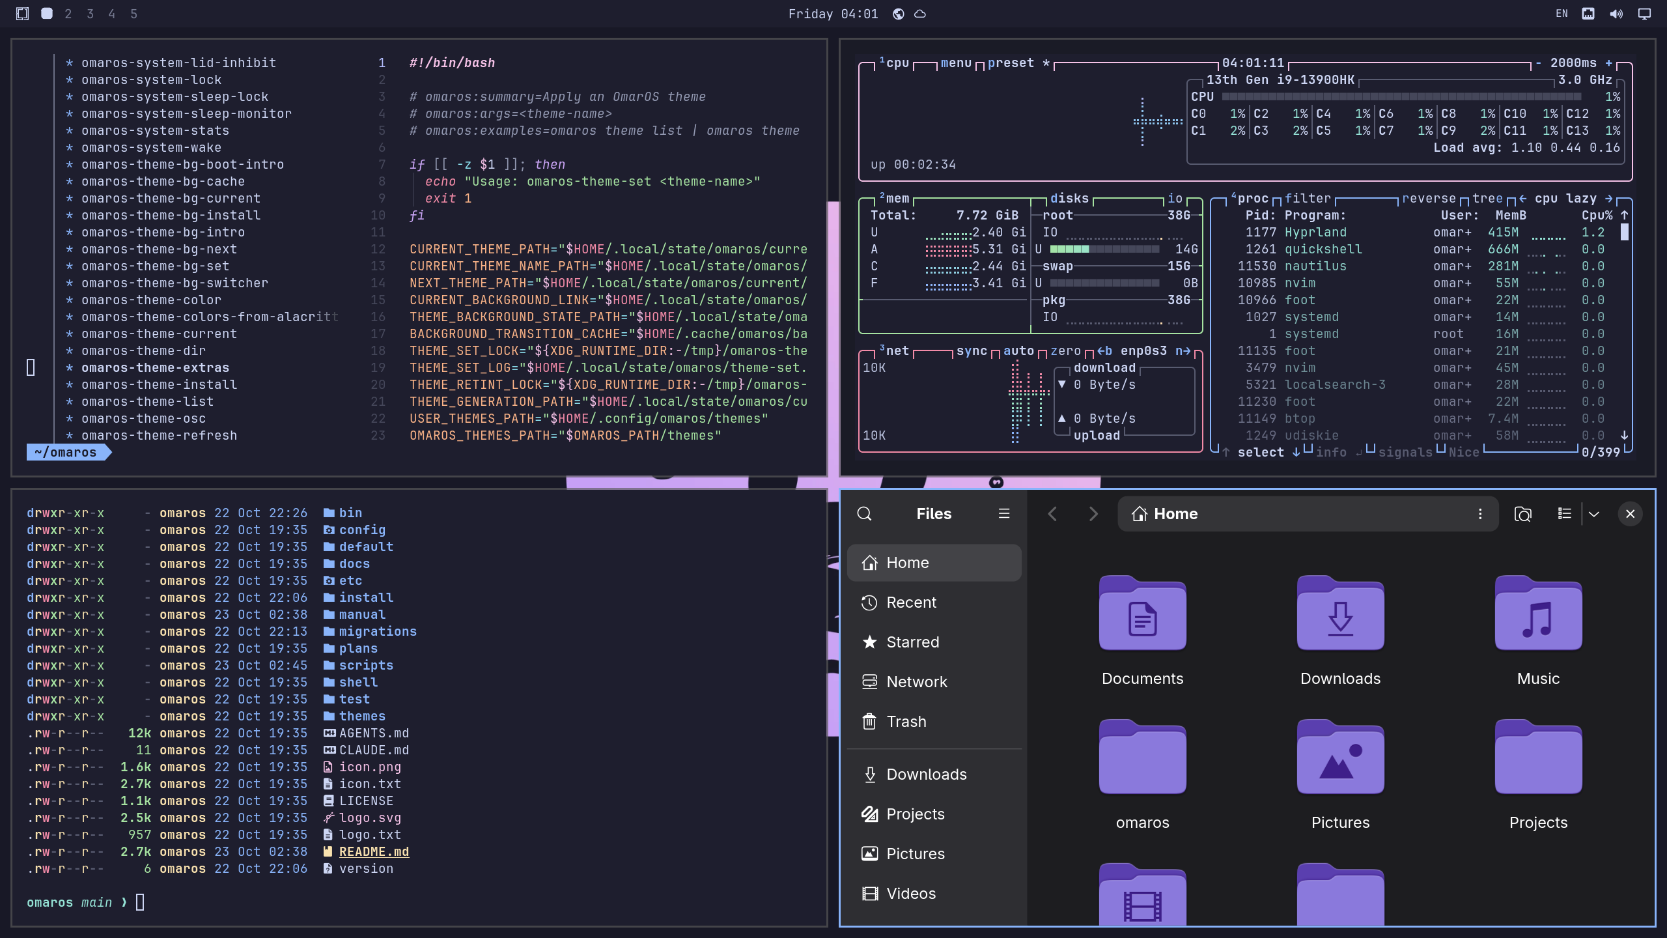Select Starred in the Files sidebar
The image size is (1667, 938).
[x=934, y=642]
